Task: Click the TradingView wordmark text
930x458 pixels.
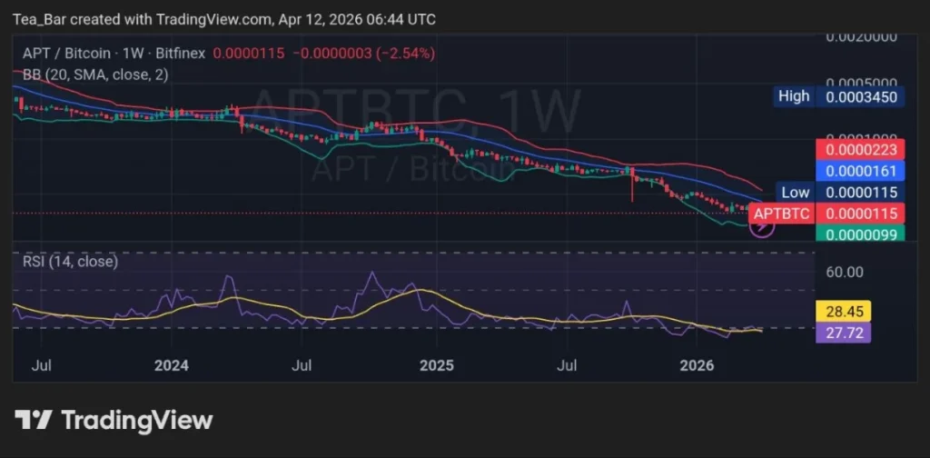Action: tap(136, 420)
